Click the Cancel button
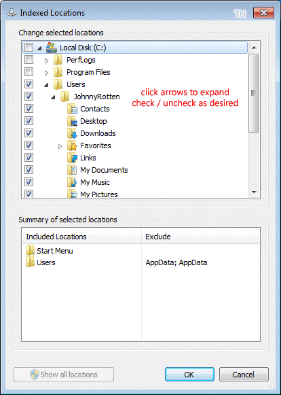The width and height of the screenshot is (281, 395). (x=244, y=375)
